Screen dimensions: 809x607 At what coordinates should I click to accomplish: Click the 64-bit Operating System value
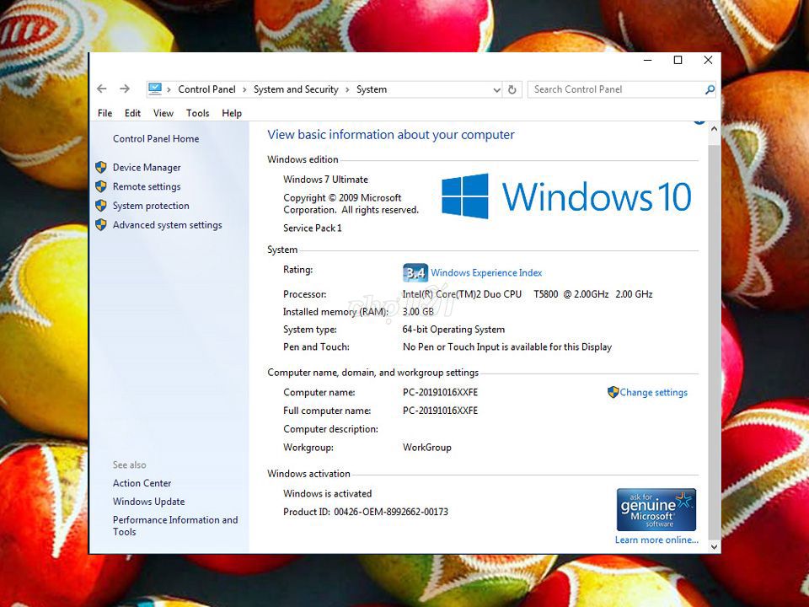[453, 330]
